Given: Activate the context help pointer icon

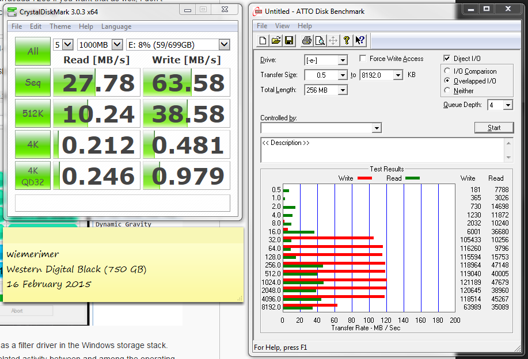Looking at the screenshot, I should pyautogui.click(x=360, y=40).
